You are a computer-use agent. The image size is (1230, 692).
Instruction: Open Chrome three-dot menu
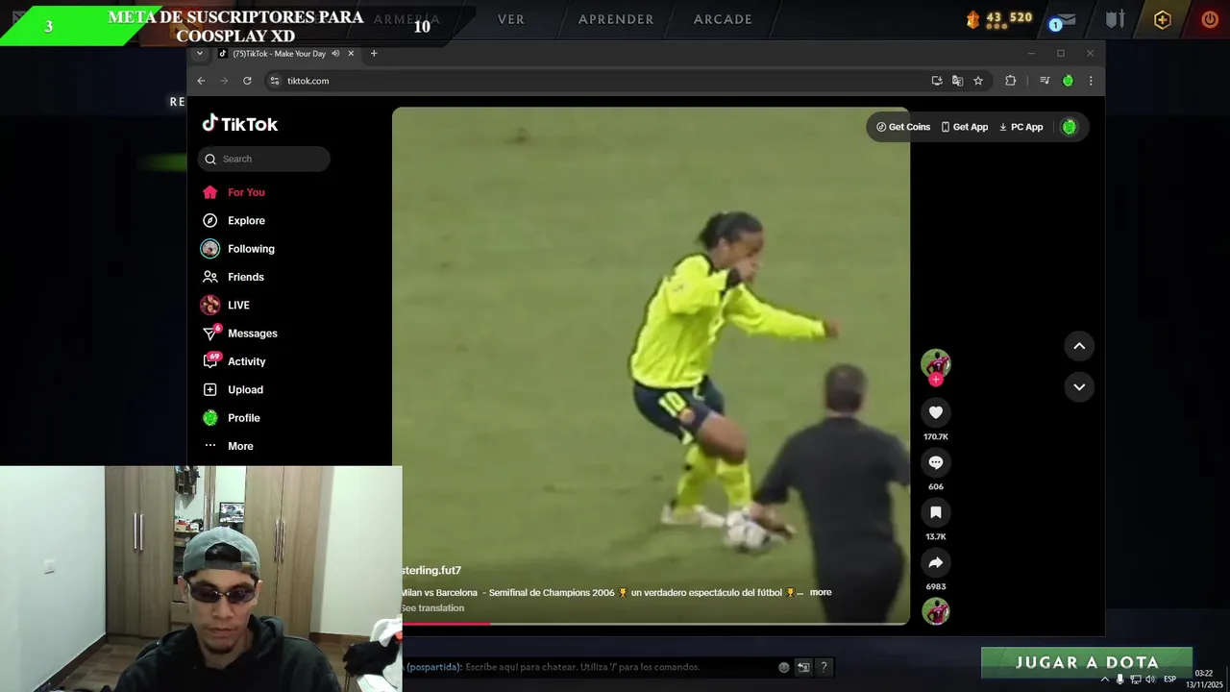[1091, 81]
